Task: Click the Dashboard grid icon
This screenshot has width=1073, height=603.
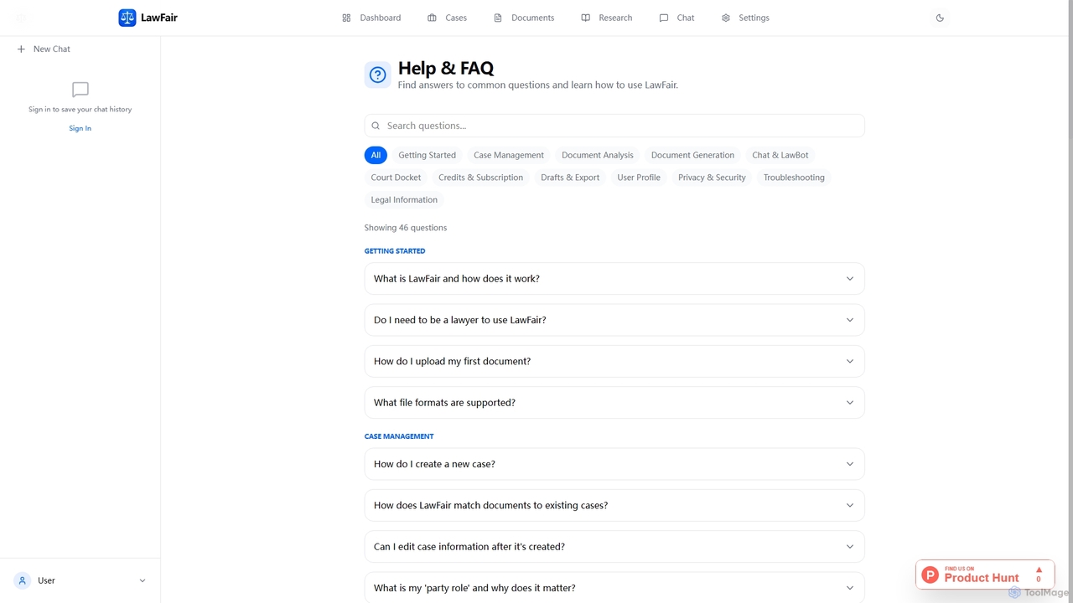Action: [x=346, y=18]
